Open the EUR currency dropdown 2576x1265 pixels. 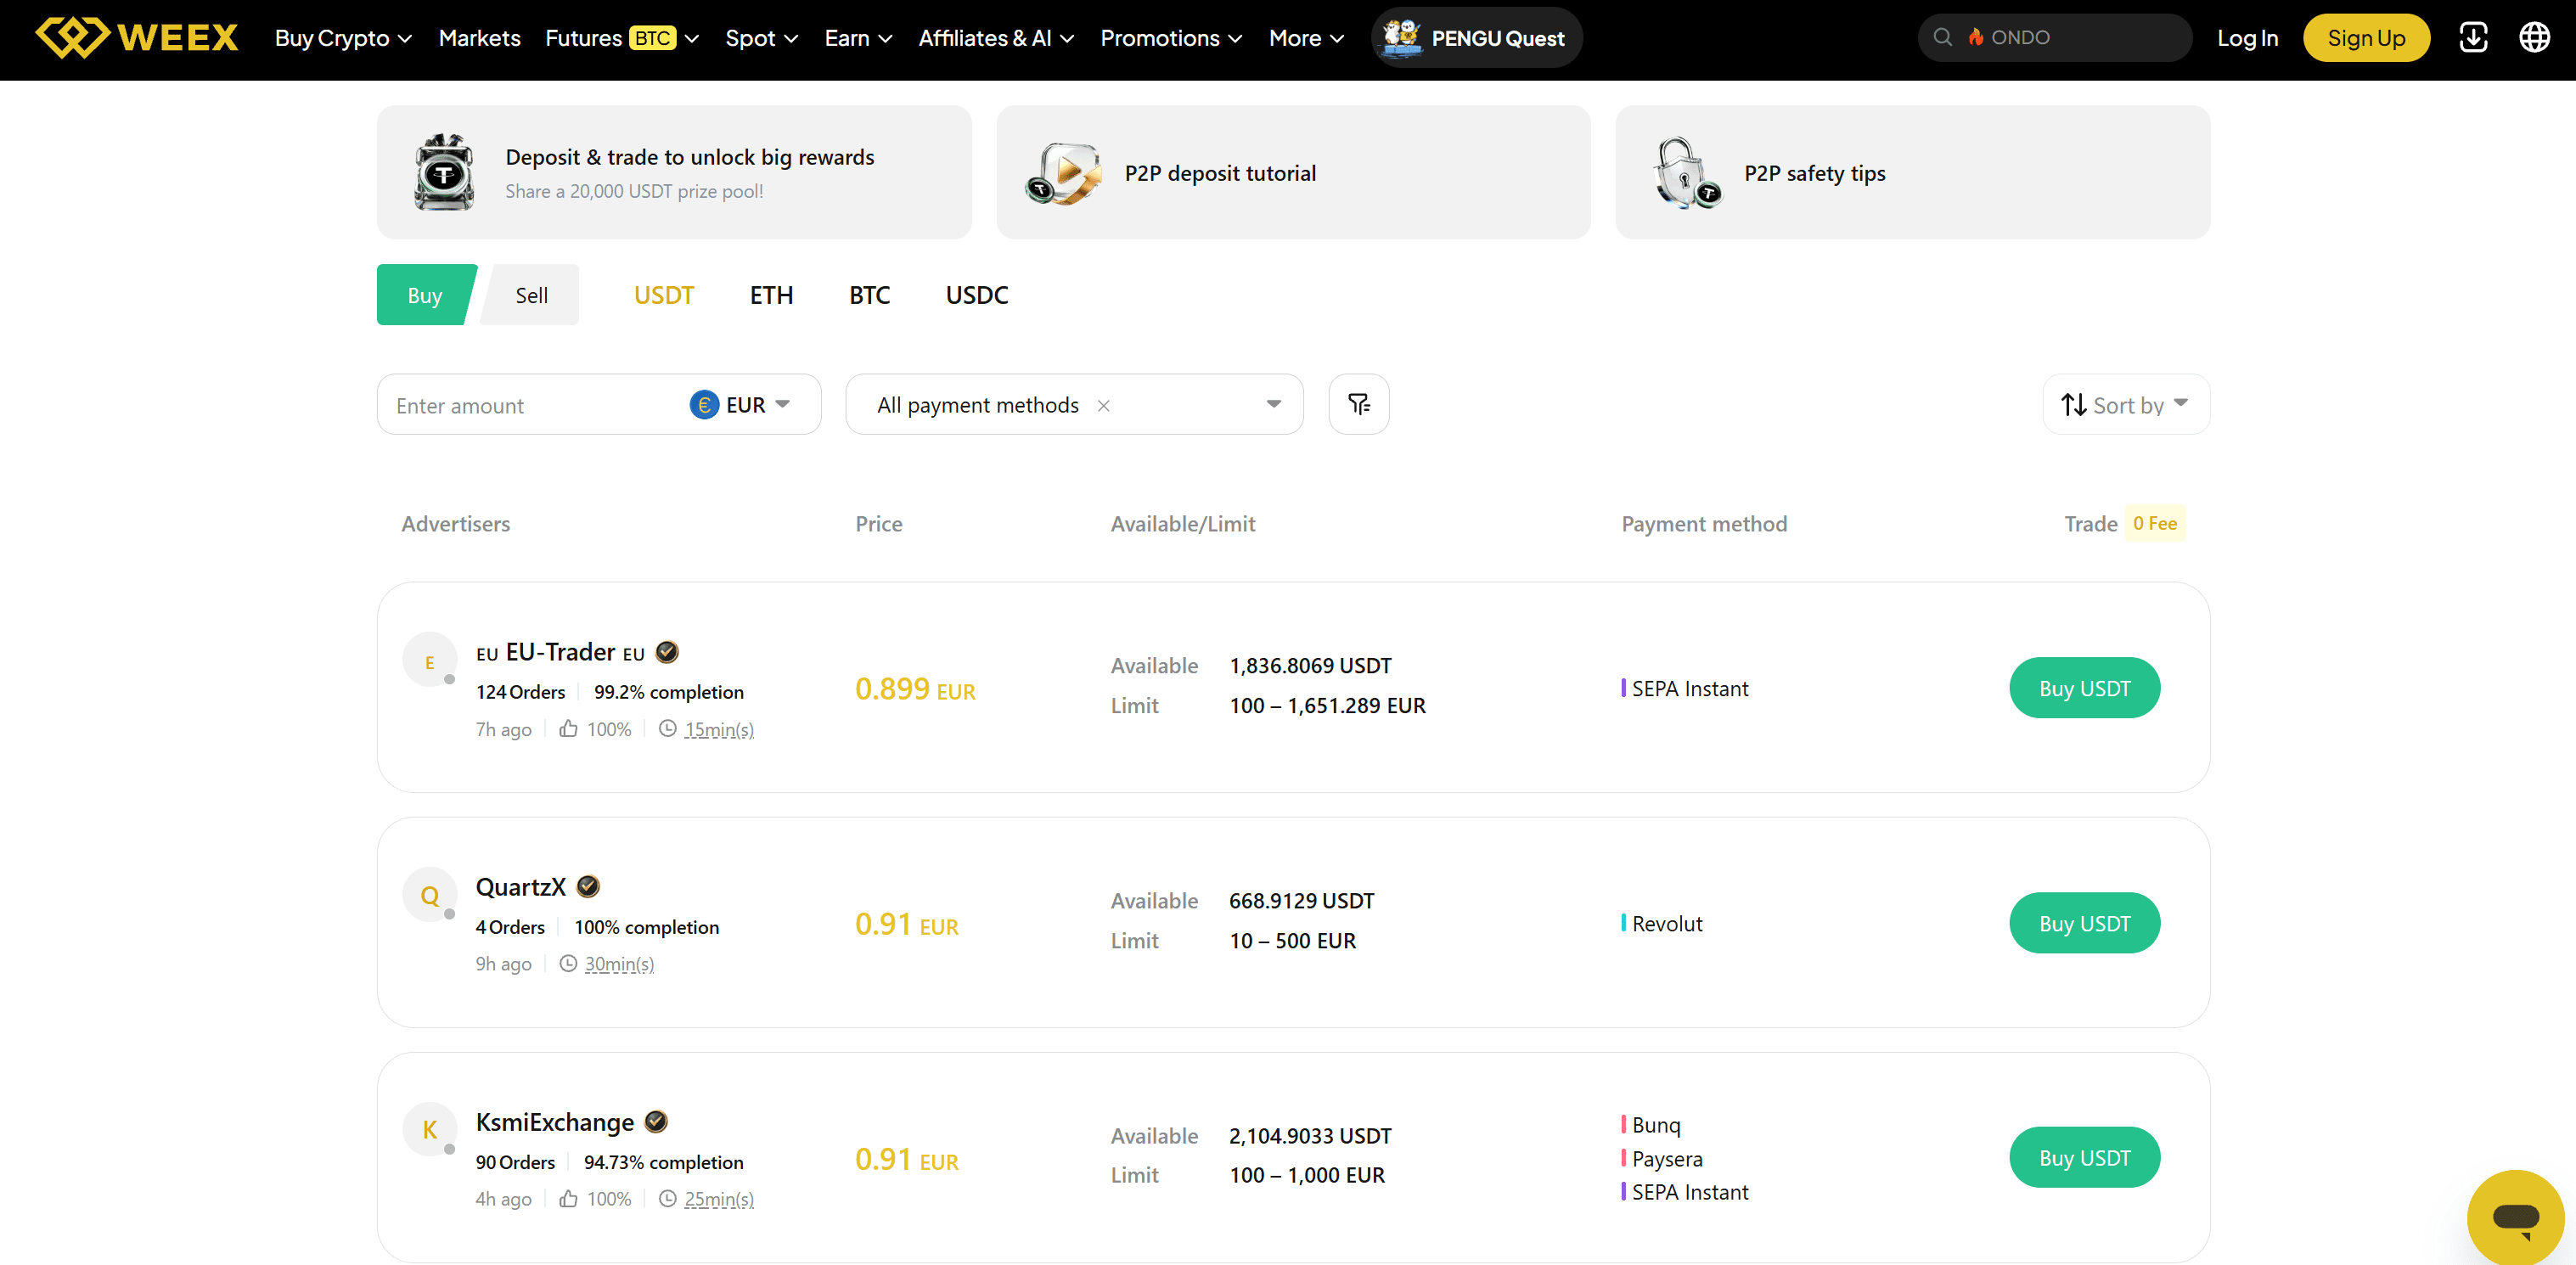point(741,405)
